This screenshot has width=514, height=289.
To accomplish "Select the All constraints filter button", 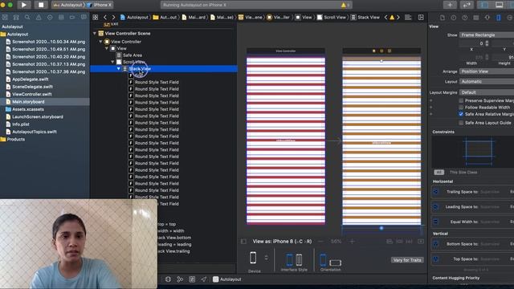I will 439,173.
